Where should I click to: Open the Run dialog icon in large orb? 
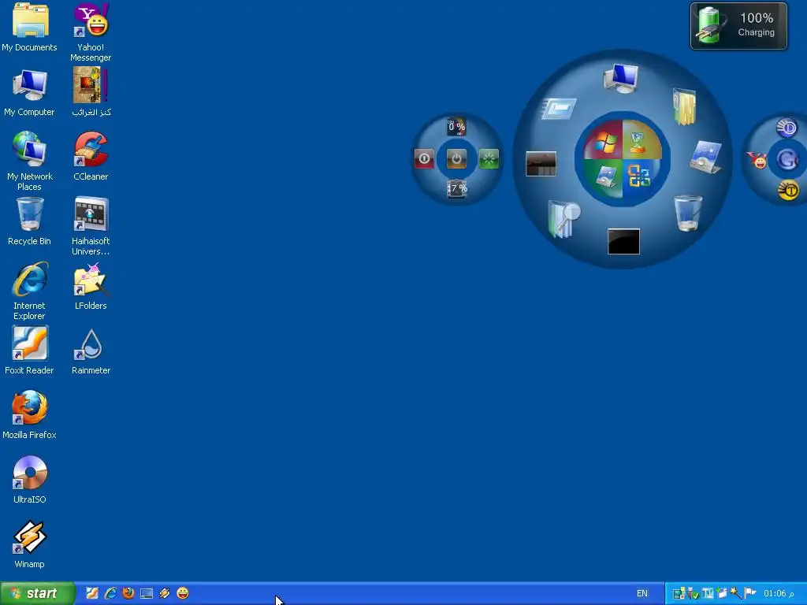click(559, 109)
